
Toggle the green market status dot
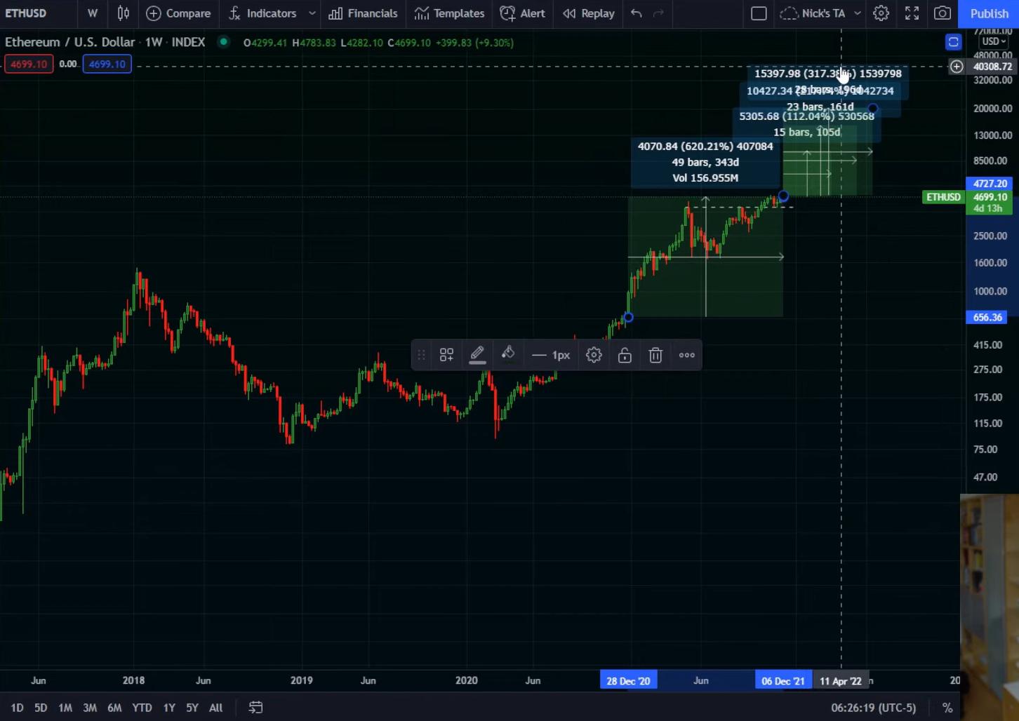223,41
